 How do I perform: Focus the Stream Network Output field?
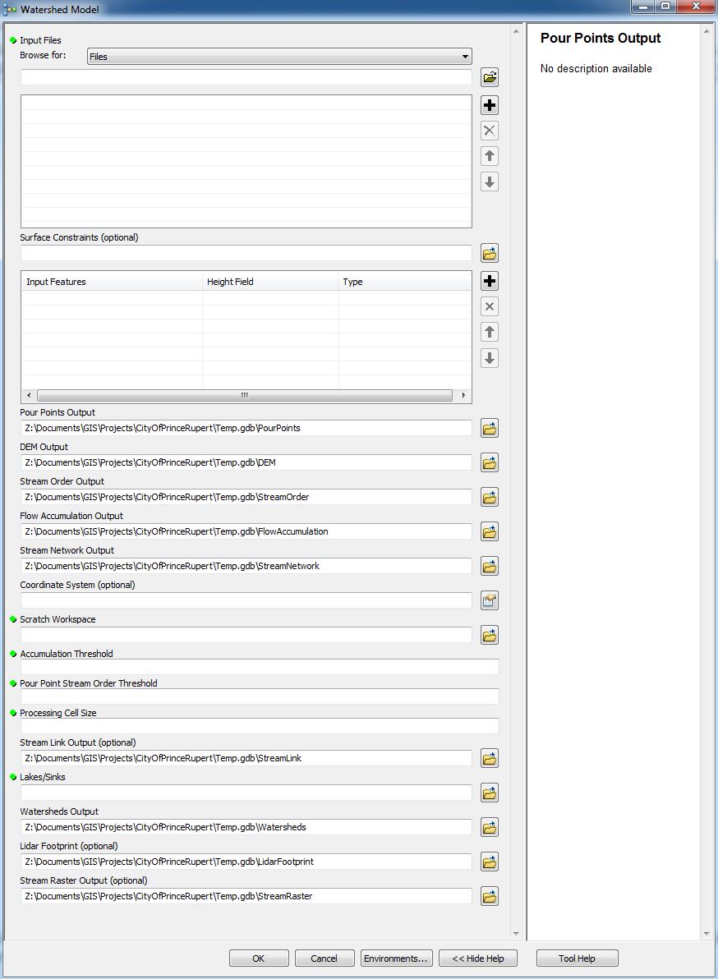(246, 566)
